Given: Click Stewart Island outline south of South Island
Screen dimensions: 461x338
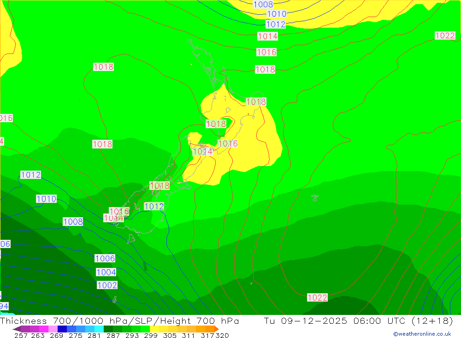Looking at the screenshot, I should pyautogui.click(x=131, y=238).
